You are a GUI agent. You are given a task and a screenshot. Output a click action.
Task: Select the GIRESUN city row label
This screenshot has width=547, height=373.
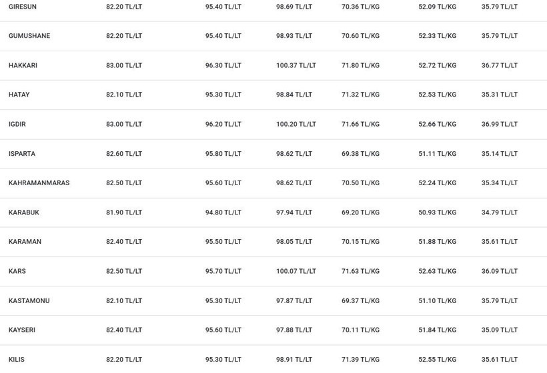(x=22, y=7)
